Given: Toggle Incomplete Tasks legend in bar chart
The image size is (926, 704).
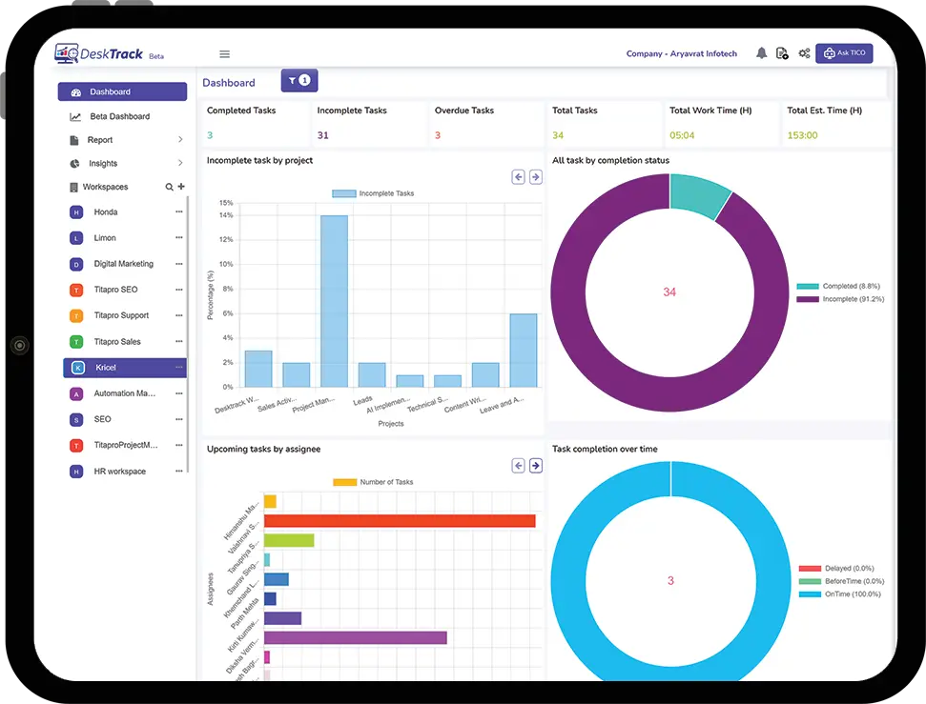Looking at the screenshot, I should click(x=373, y=193).
